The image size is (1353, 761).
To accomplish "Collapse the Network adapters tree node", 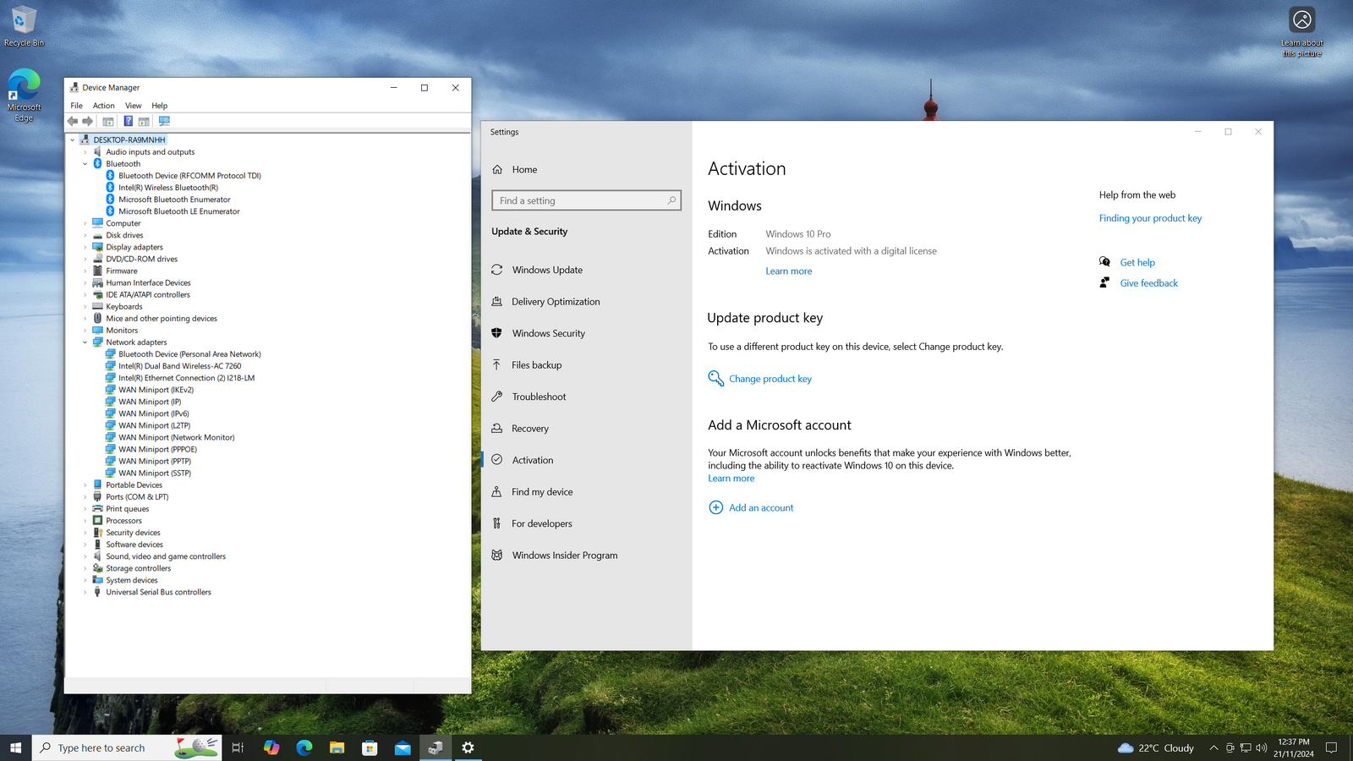I will (x=85, y=342).
